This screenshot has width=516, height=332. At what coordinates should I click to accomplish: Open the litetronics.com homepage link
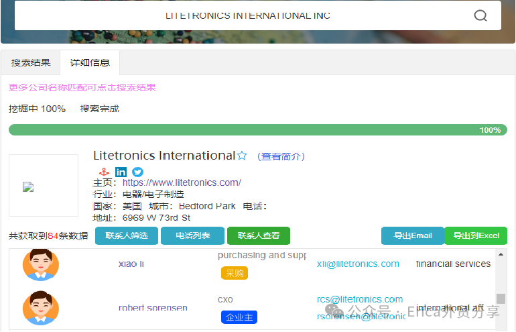182,182
